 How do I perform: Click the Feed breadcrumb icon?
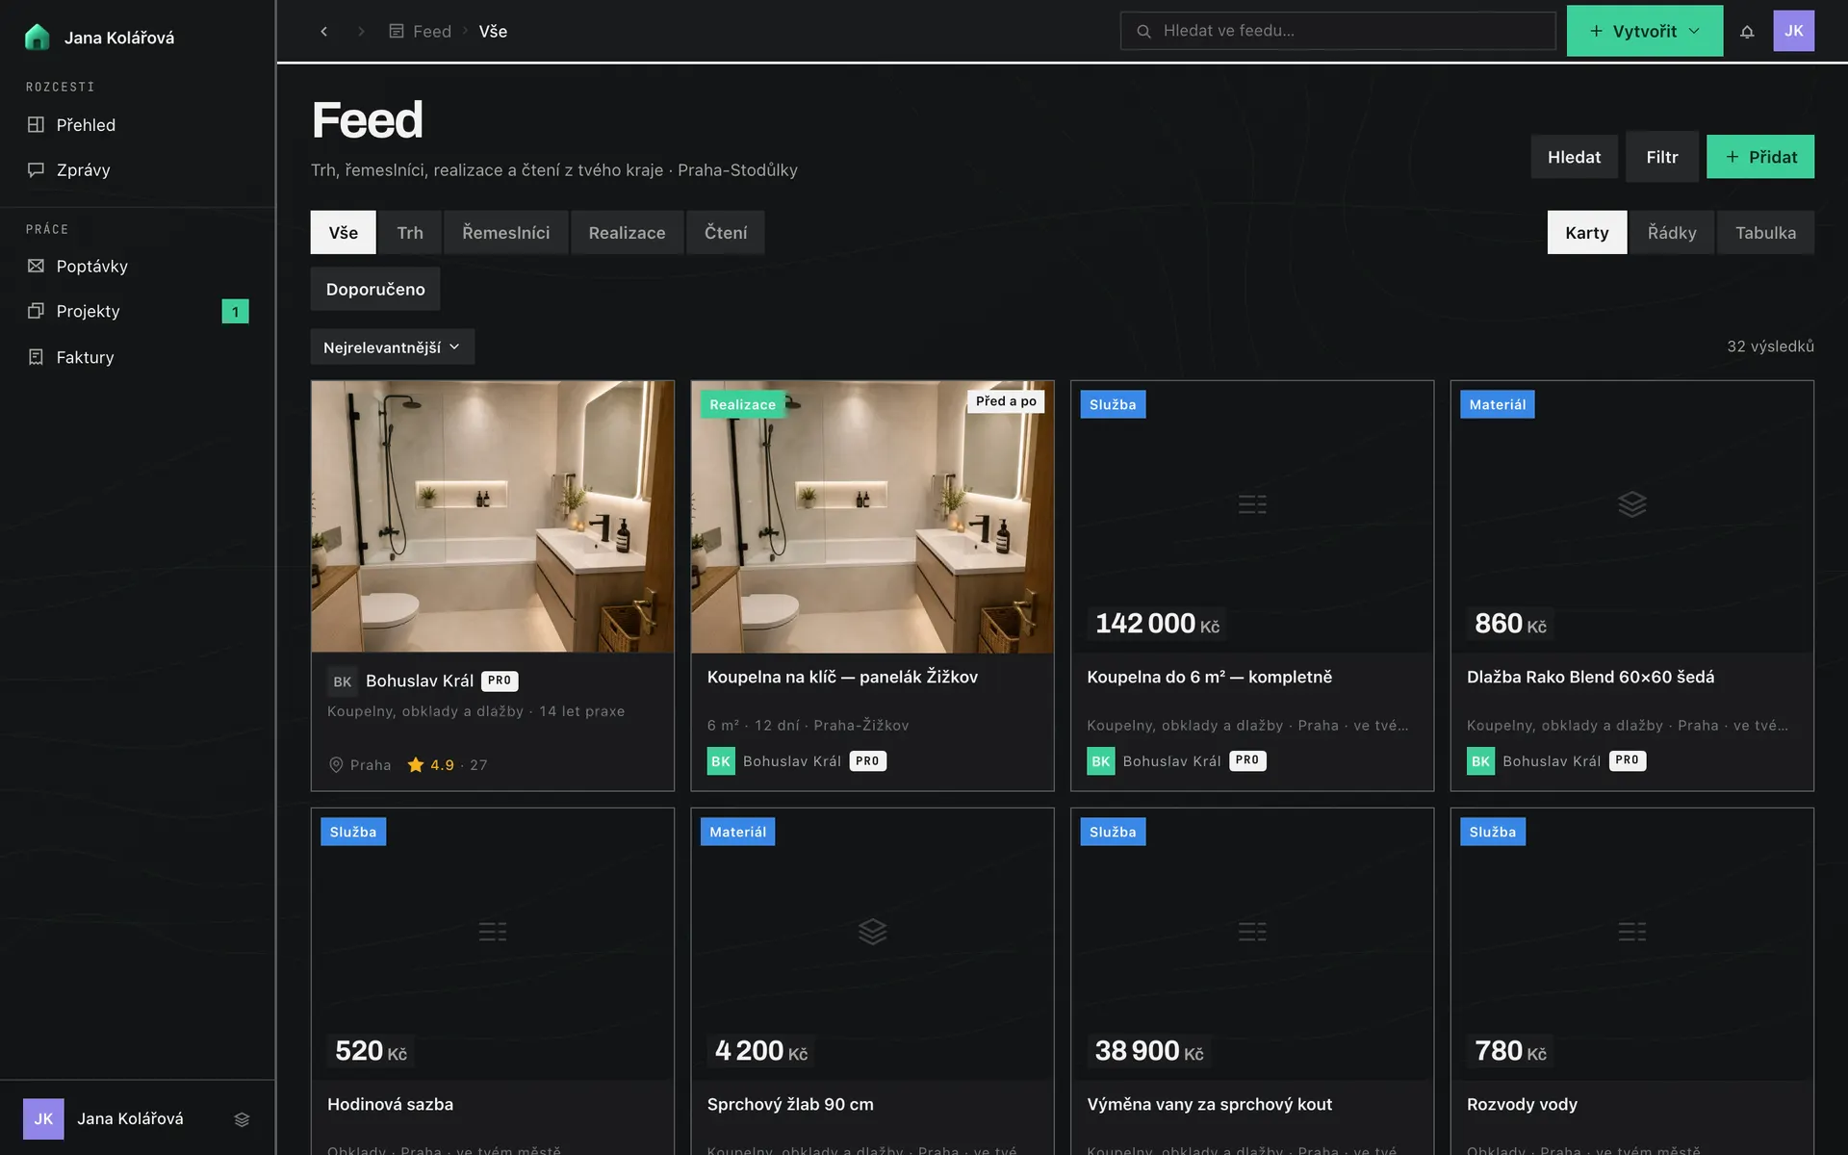coord(396,31)
